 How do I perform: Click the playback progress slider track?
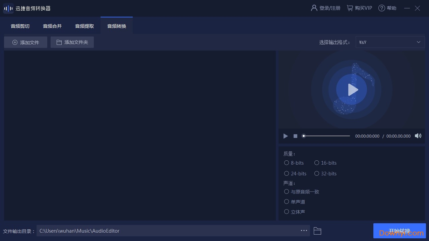327,136
